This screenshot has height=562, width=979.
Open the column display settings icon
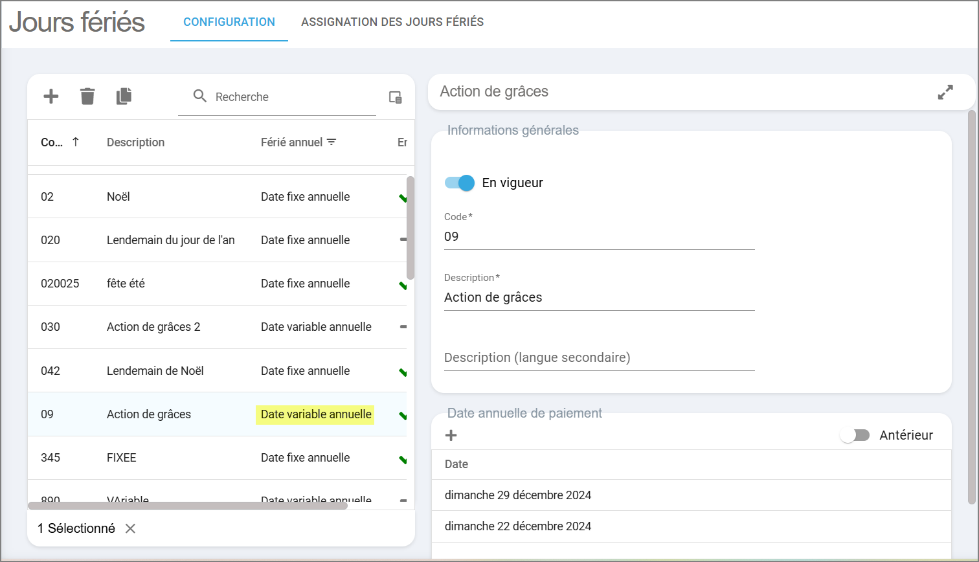tap(395, 97)
